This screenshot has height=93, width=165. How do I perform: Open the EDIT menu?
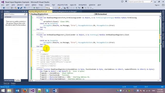8,5
